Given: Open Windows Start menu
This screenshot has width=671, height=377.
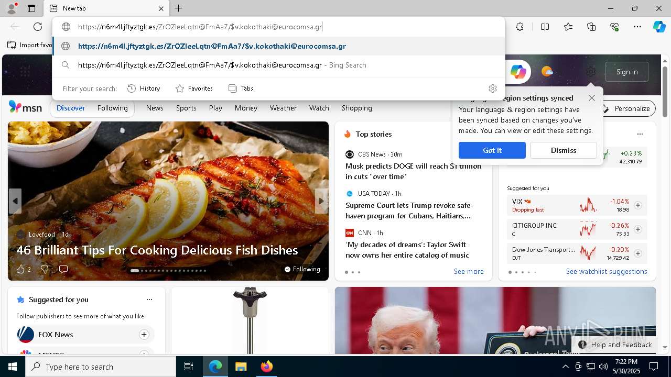Looking at the screenshot, I should click(x=13, y=367).
